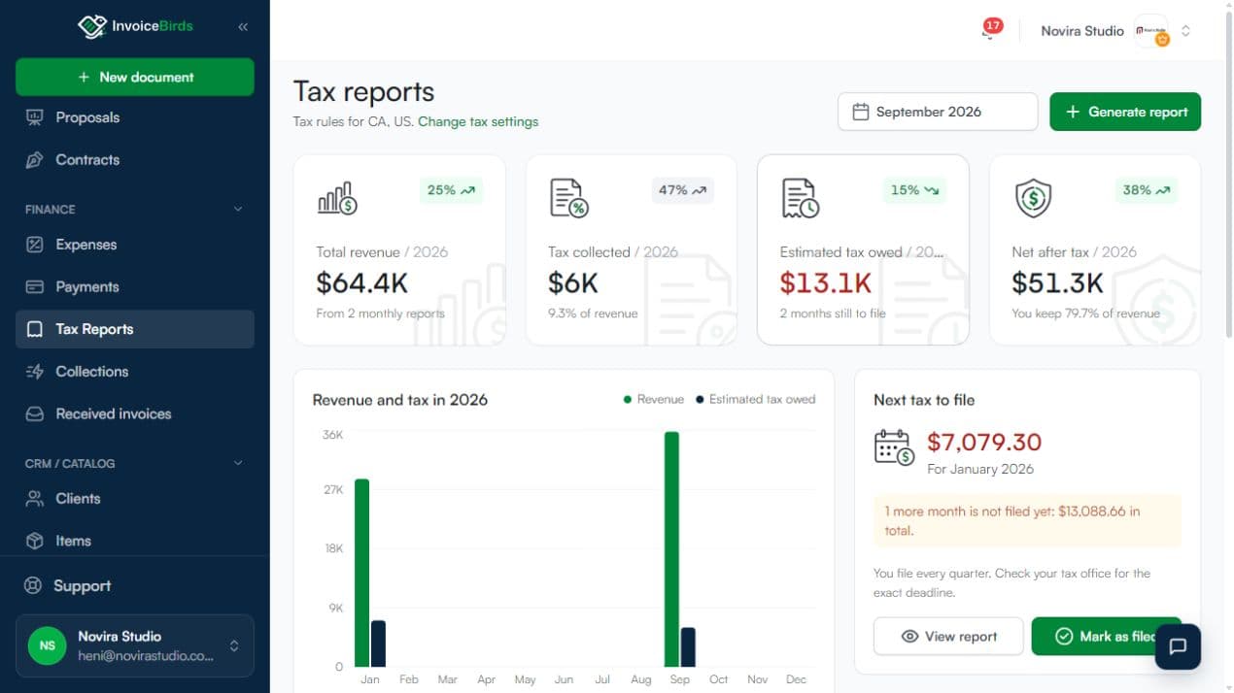Click the January green revenue bar
This screenshot has width=1234, height=693.
[361, 573]
